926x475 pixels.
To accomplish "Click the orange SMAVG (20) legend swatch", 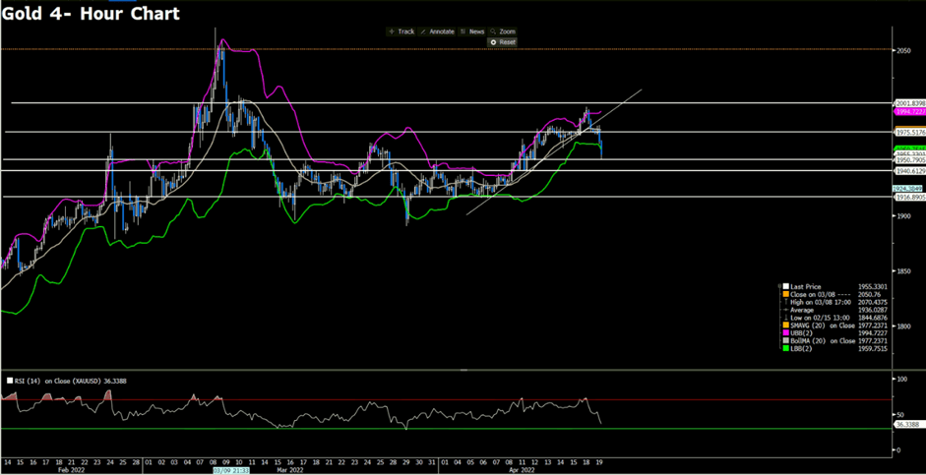I will pos(785,326).
